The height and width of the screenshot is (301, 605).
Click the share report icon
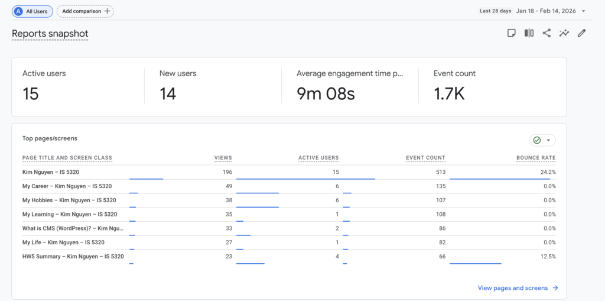pos(547,33)
